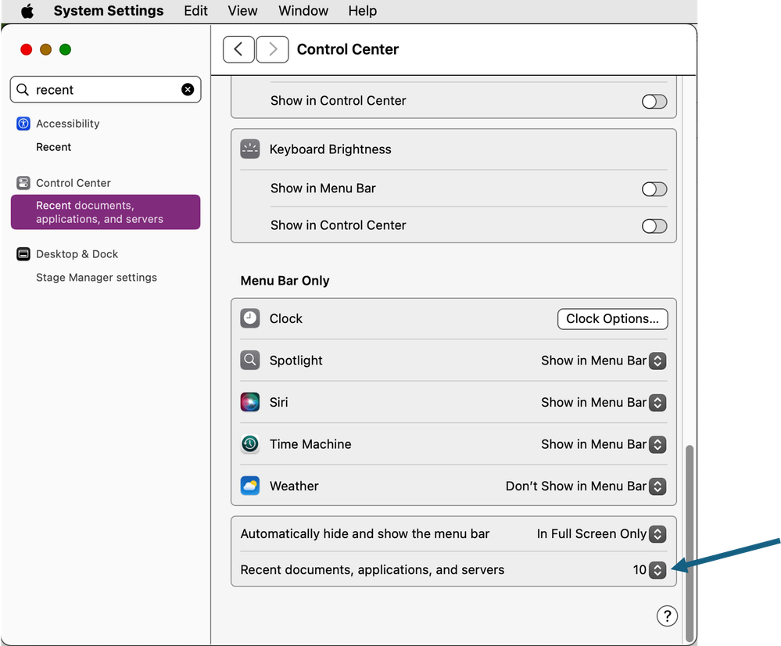Viewport: 781px width, 646px height.
Task: Open help with the question mark button
Action: coord(667,616)
